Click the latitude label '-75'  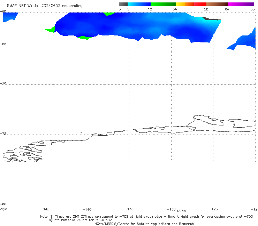coord(3,134)
